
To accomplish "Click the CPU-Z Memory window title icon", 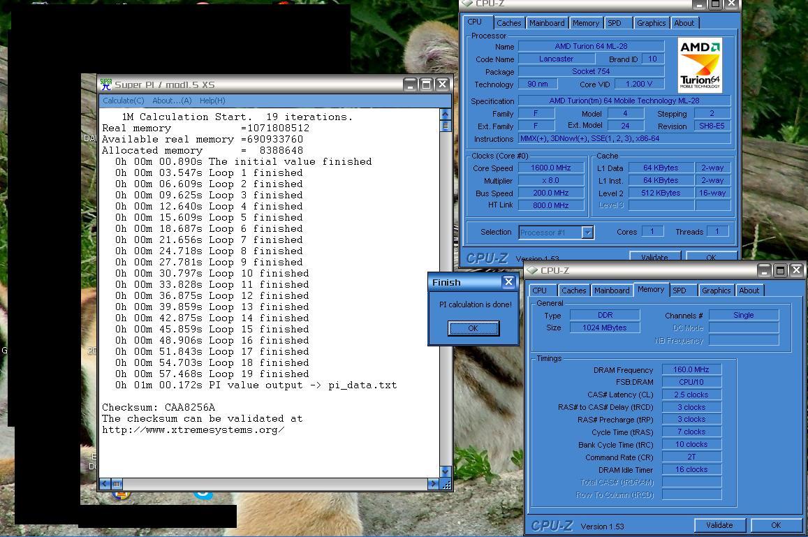I will 532,270.
